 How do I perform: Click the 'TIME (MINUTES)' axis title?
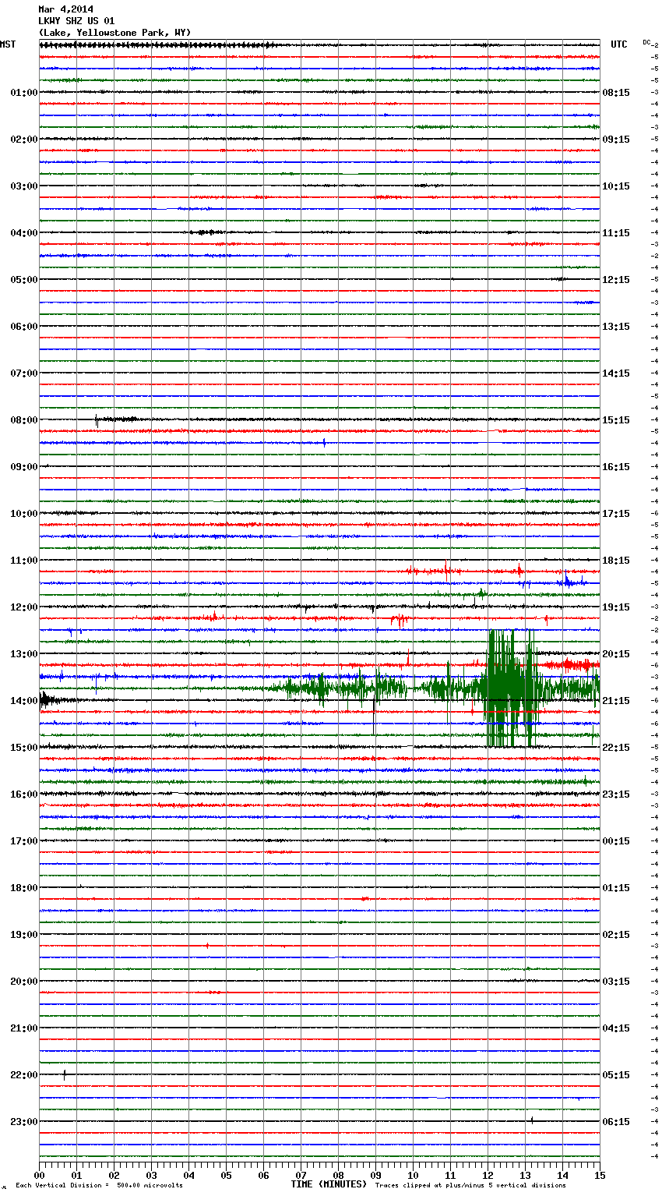pos(329,1184)
